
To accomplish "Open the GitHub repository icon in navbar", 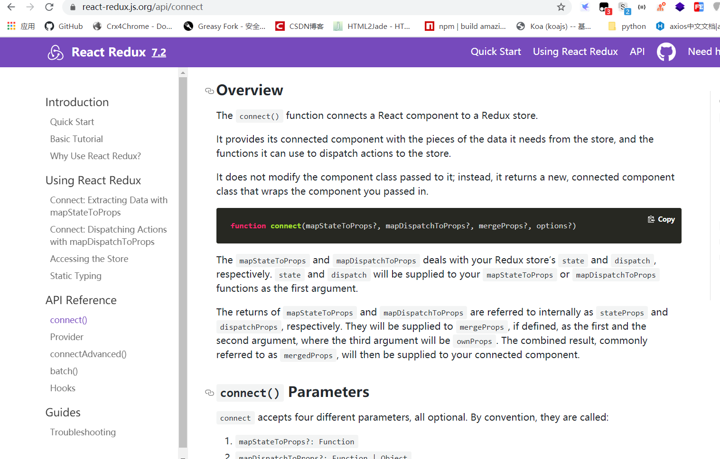I will point(666,52).
